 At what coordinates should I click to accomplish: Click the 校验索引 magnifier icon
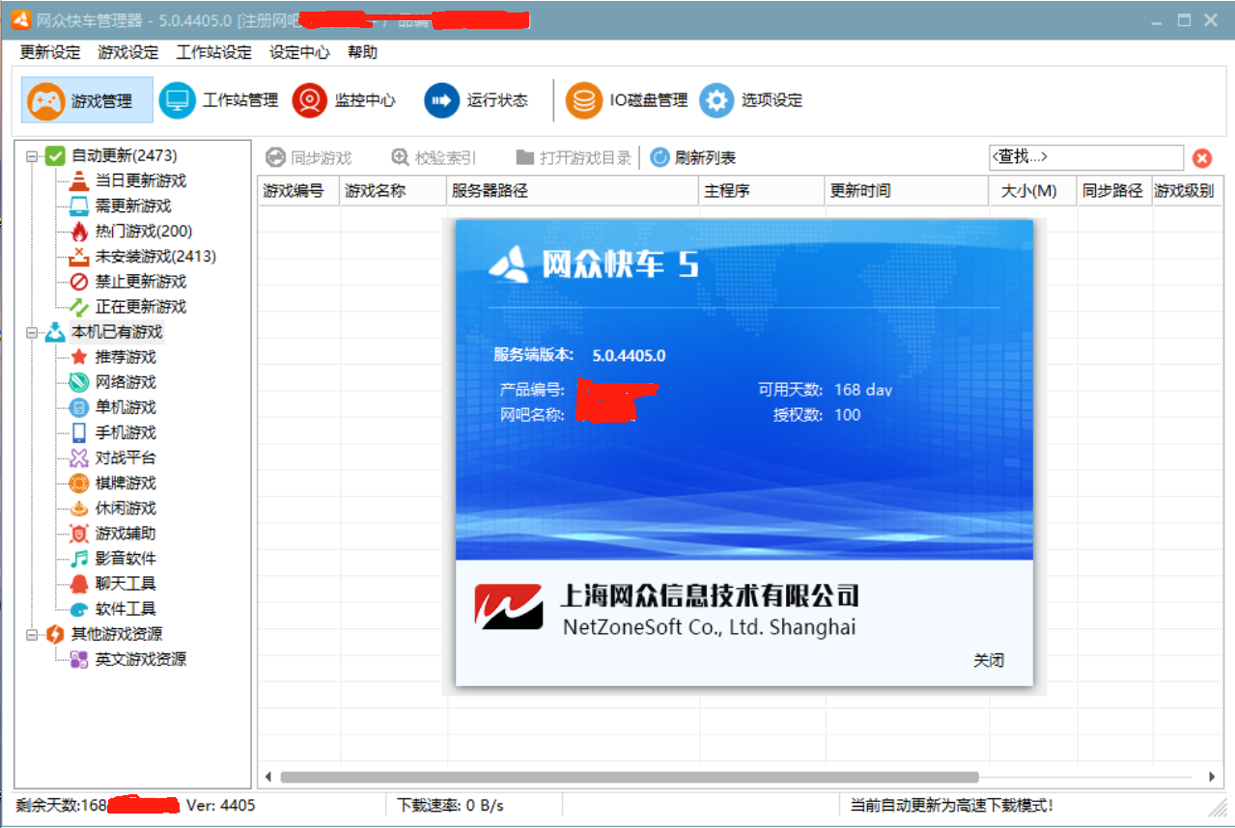[400, 157]
